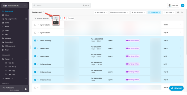Image resolution: width=187 pixels, height=95 pixels.
Task: Open the Test Doc (1) folder
Action: tap(12, 67)
